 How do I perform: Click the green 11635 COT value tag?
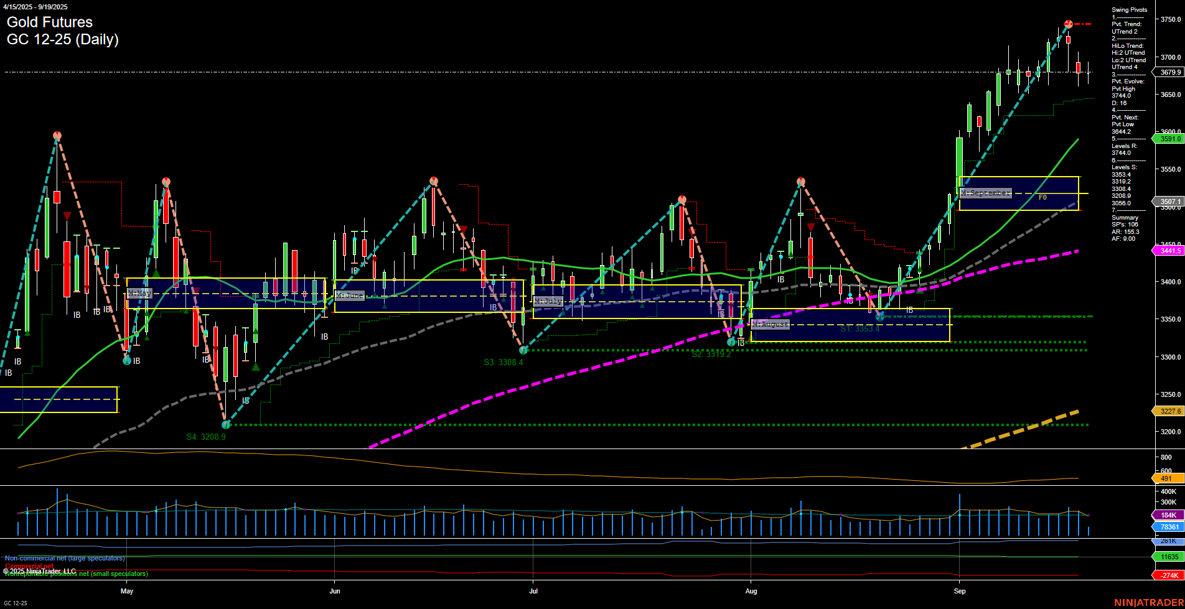pos(1169,557)
